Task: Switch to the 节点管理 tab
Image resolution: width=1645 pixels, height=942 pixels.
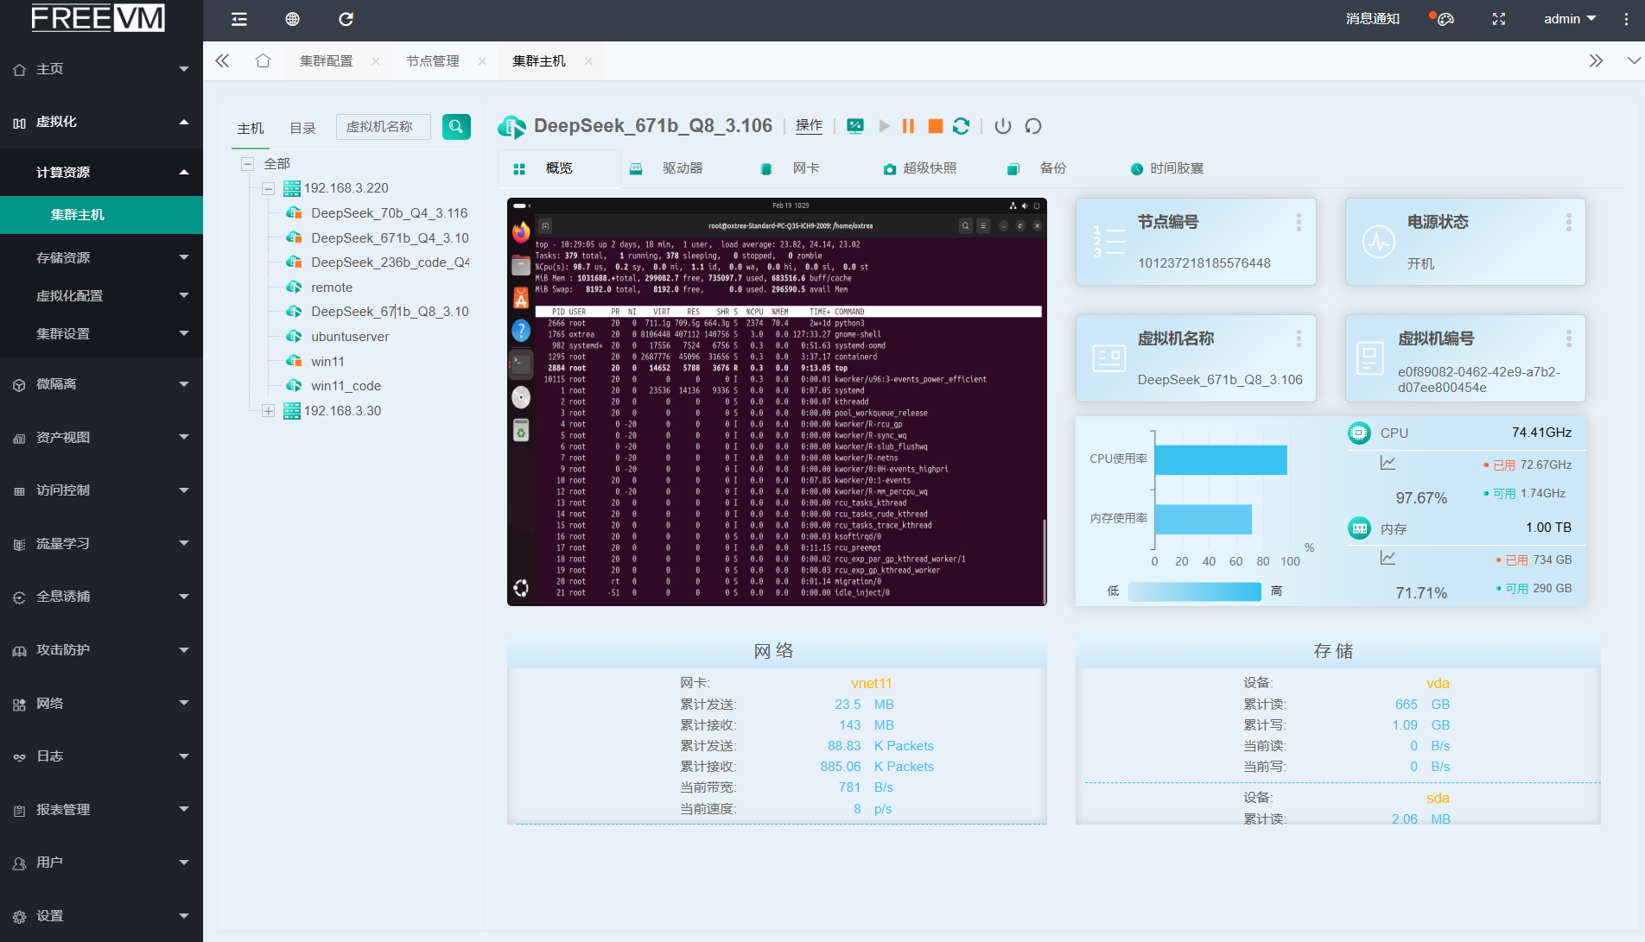Action: pyautogui.click(x=432, y=61)
